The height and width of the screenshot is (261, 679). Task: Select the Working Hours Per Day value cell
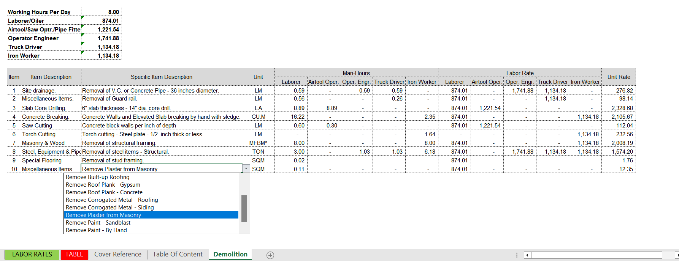pos(102,12)
